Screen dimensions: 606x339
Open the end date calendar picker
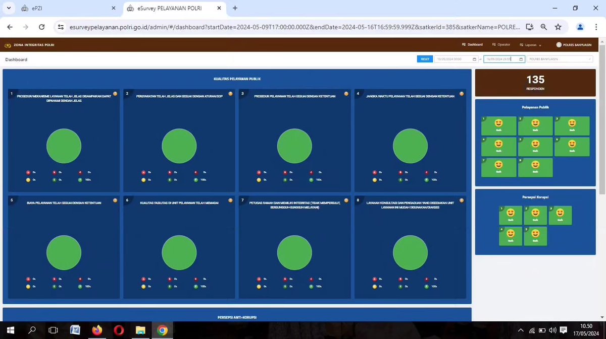pyautogui.click(x=521, y=59)
